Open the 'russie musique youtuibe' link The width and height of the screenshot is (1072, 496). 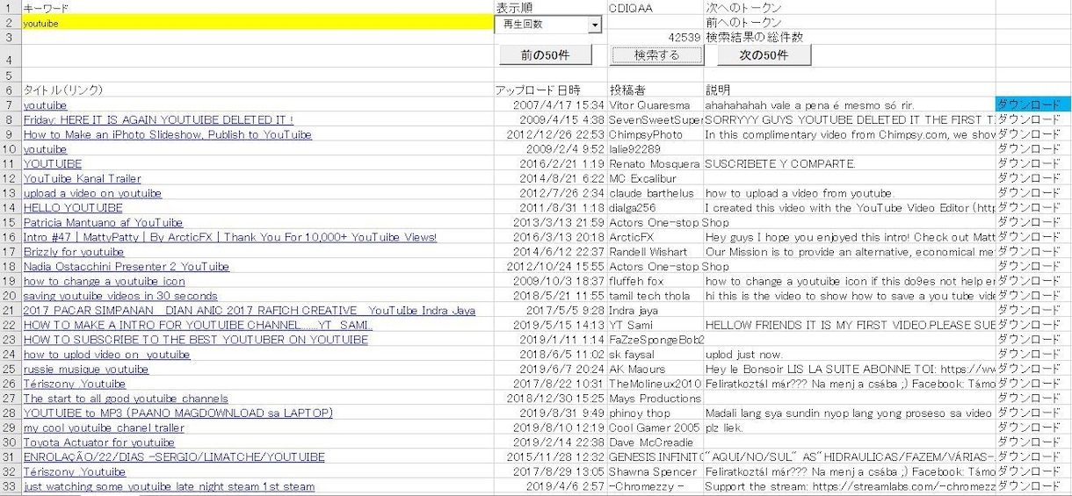tap(86, 370)
